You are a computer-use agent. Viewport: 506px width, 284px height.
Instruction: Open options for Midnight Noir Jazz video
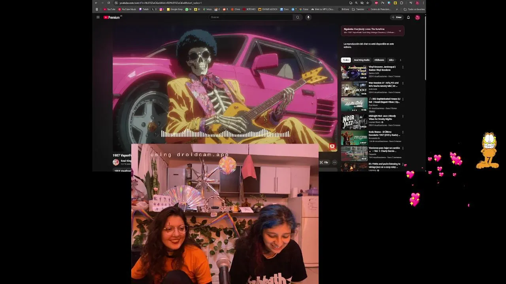pos(403,116)
